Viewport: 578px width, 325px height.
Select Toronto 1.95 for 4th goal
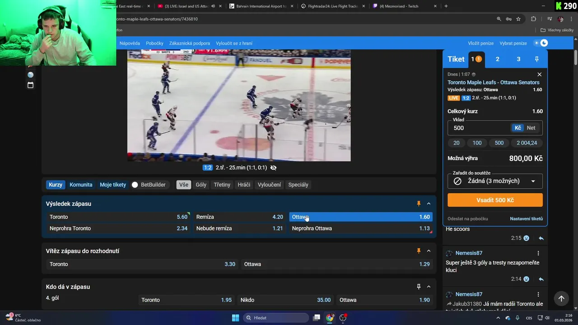tap(186, 300)
